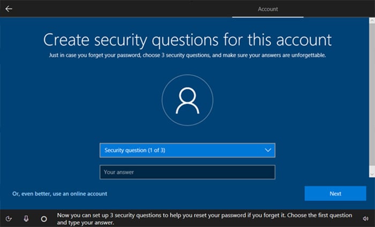Click the 'Just in case you forget' subtitle text
The height and width of the screenshot is (227, 375).
[x=187, y=56]
